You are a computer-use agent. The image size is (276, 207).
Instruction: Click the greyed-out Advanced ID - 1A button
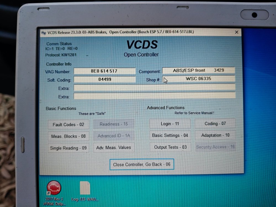tap(114, 136)
